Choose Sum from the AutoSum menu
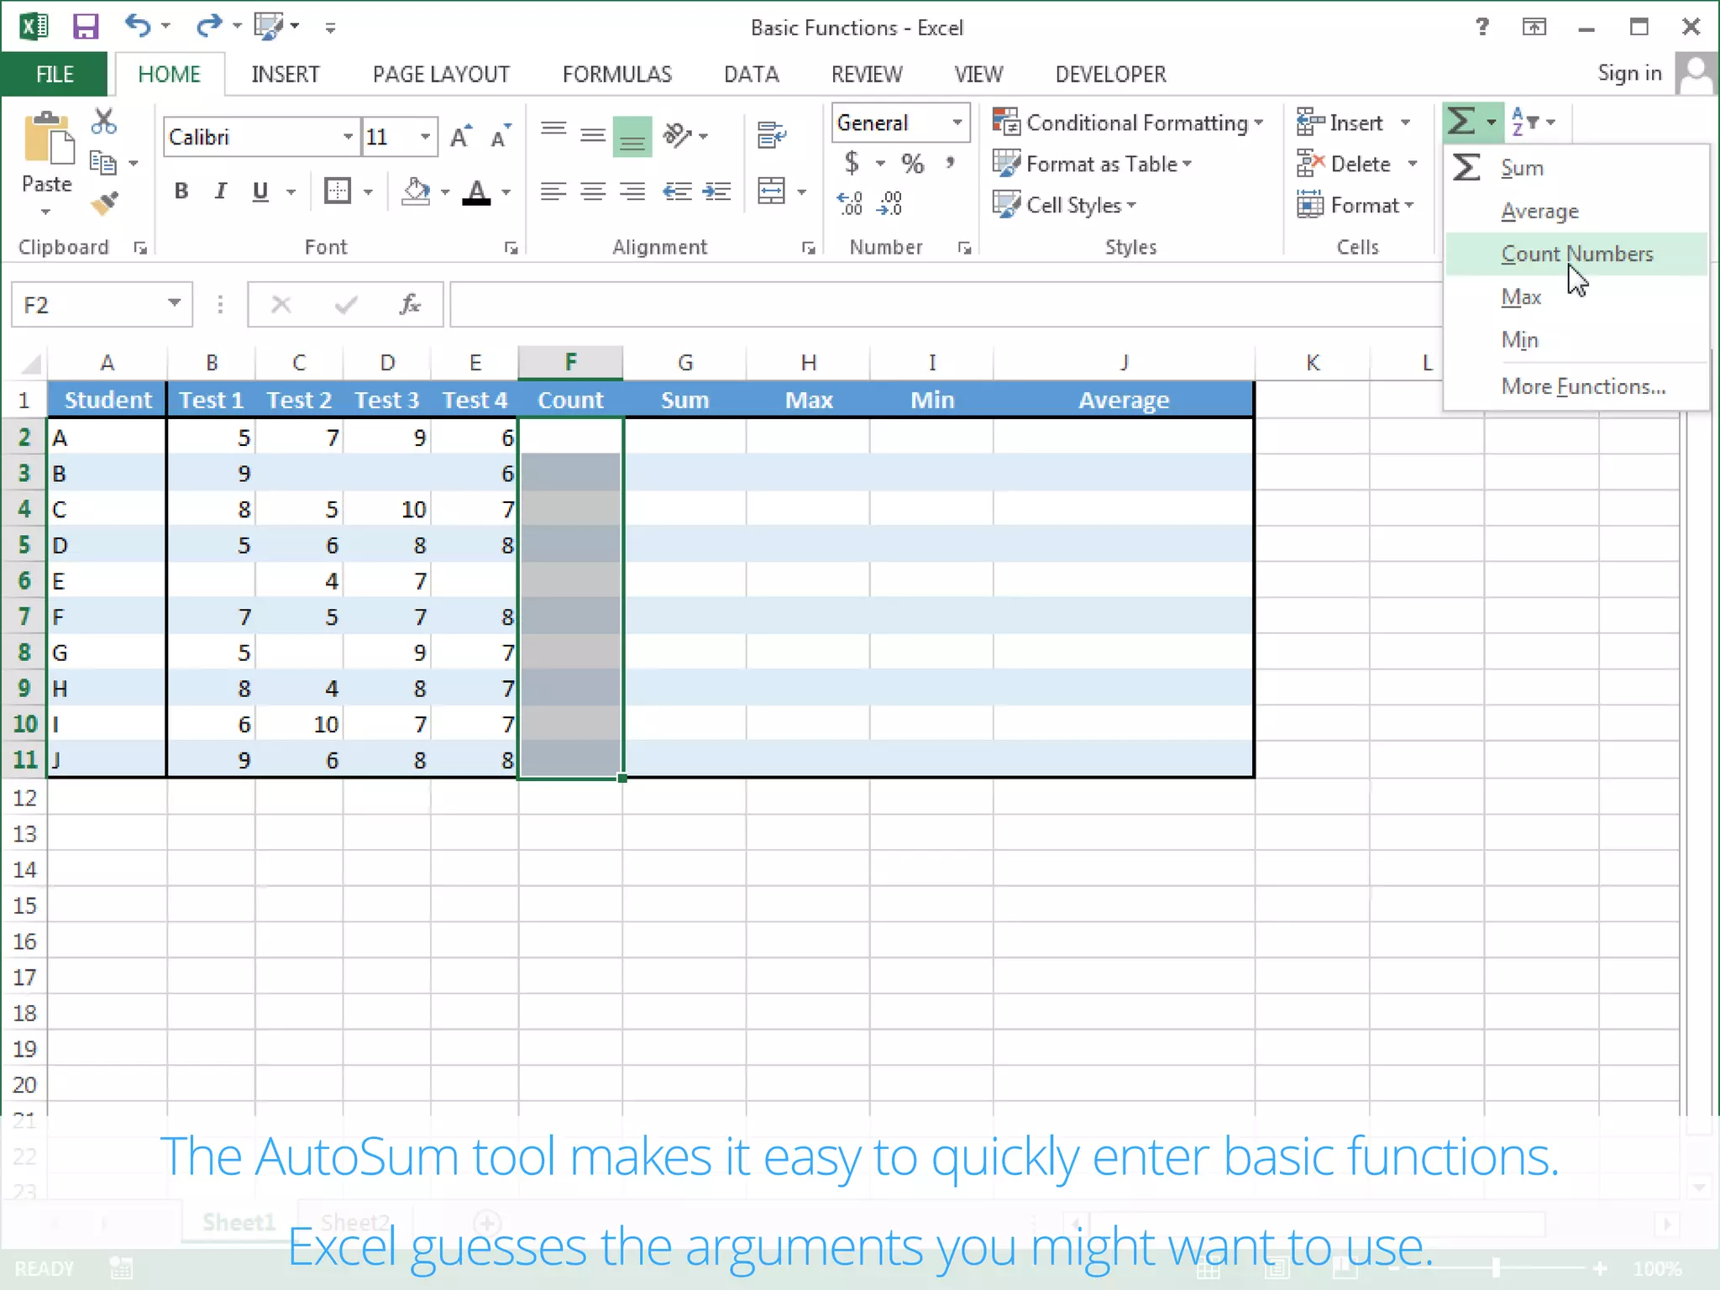This screenshot has width=1720, height=1290. [1576, 167]
